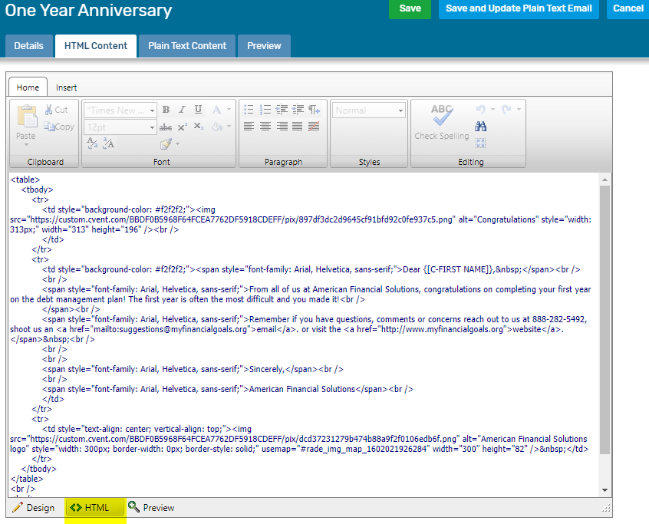The width and height of the screenshot is (649, 524).
Task: Toggle italic formatting
Action: click(x=182, y=110)
